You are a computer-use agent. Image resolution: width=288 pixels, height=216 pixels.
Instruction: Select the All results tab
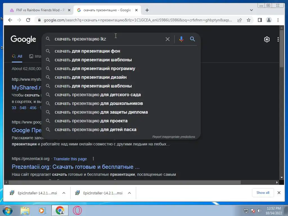pos(17,56)
